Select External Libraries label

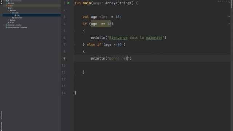point(15,25)
